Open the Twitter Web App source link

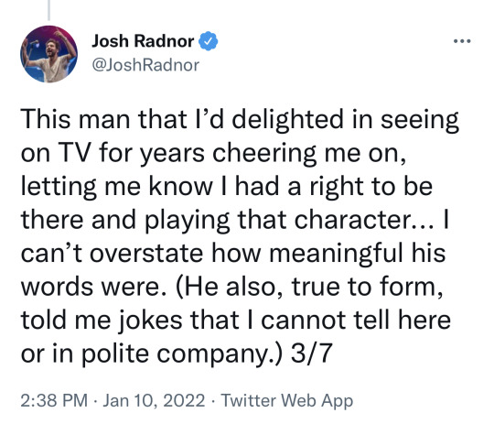pyautogui.click(x=286, y=401)
